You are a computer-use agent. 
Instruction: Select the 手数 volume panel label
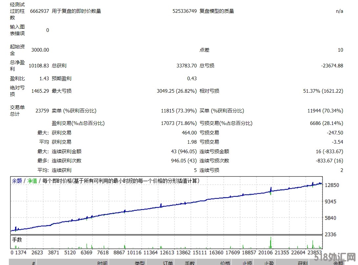click(x=17, y=240)
